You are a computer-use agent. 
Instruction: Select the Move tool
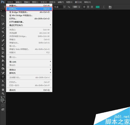click(3, 16)
